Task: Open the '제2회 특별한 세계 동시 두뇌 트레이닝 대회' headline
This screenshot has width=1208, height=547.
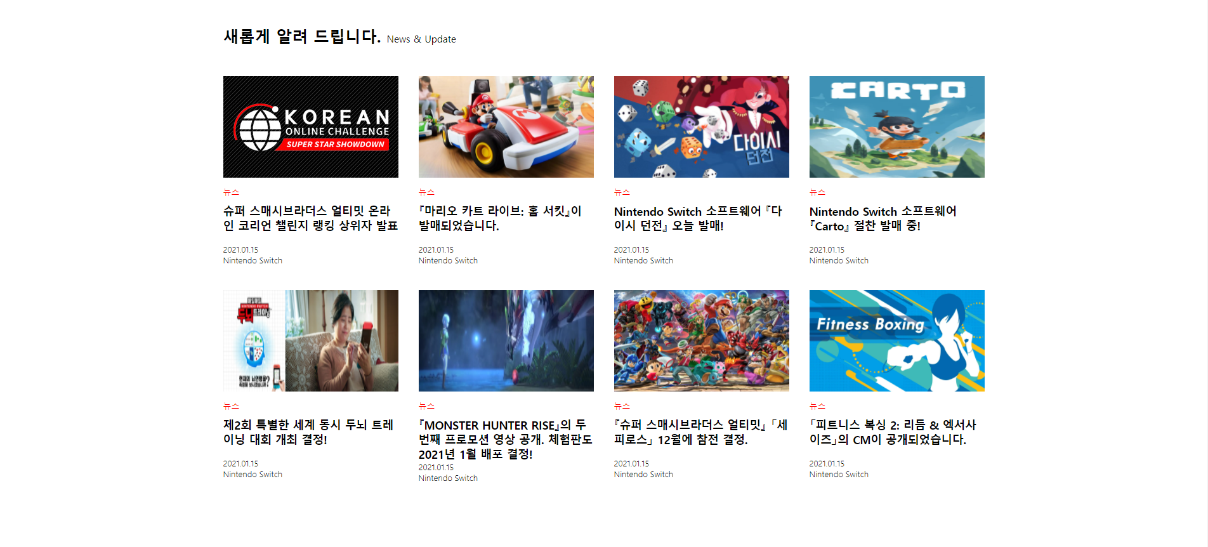Action: [x=308, y=432]
